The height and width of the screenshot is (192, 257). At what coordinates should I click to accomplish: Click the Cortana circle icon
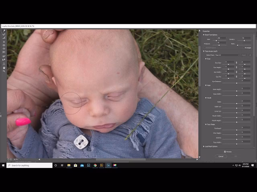tap(55, 165)
